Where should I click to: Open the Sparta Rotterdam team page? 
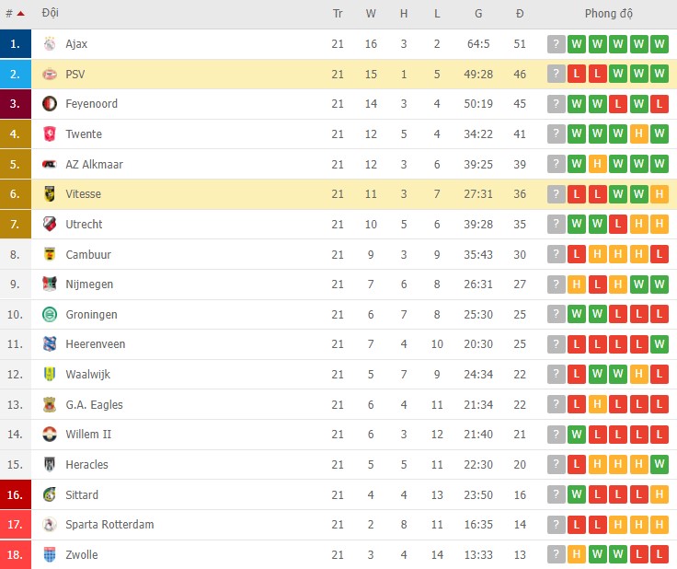coord(109,525)
